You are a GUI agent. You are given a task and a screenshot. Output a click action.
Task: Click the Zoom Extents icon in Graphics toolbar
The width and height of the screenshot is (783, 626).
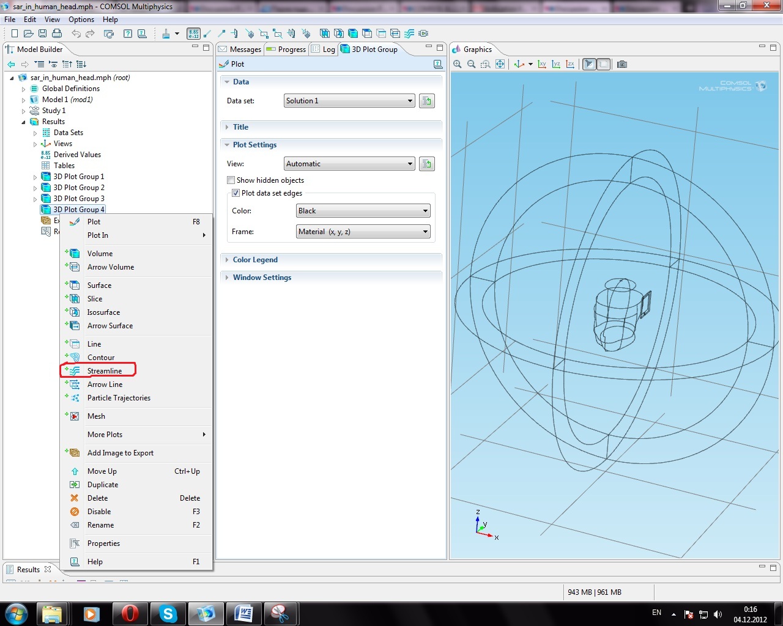point(500,64)
